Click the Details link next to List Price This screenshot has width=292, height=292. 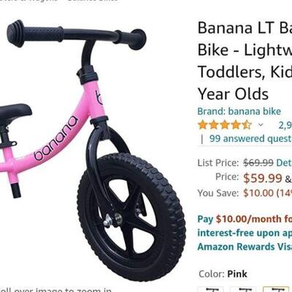tap(284, 163)
